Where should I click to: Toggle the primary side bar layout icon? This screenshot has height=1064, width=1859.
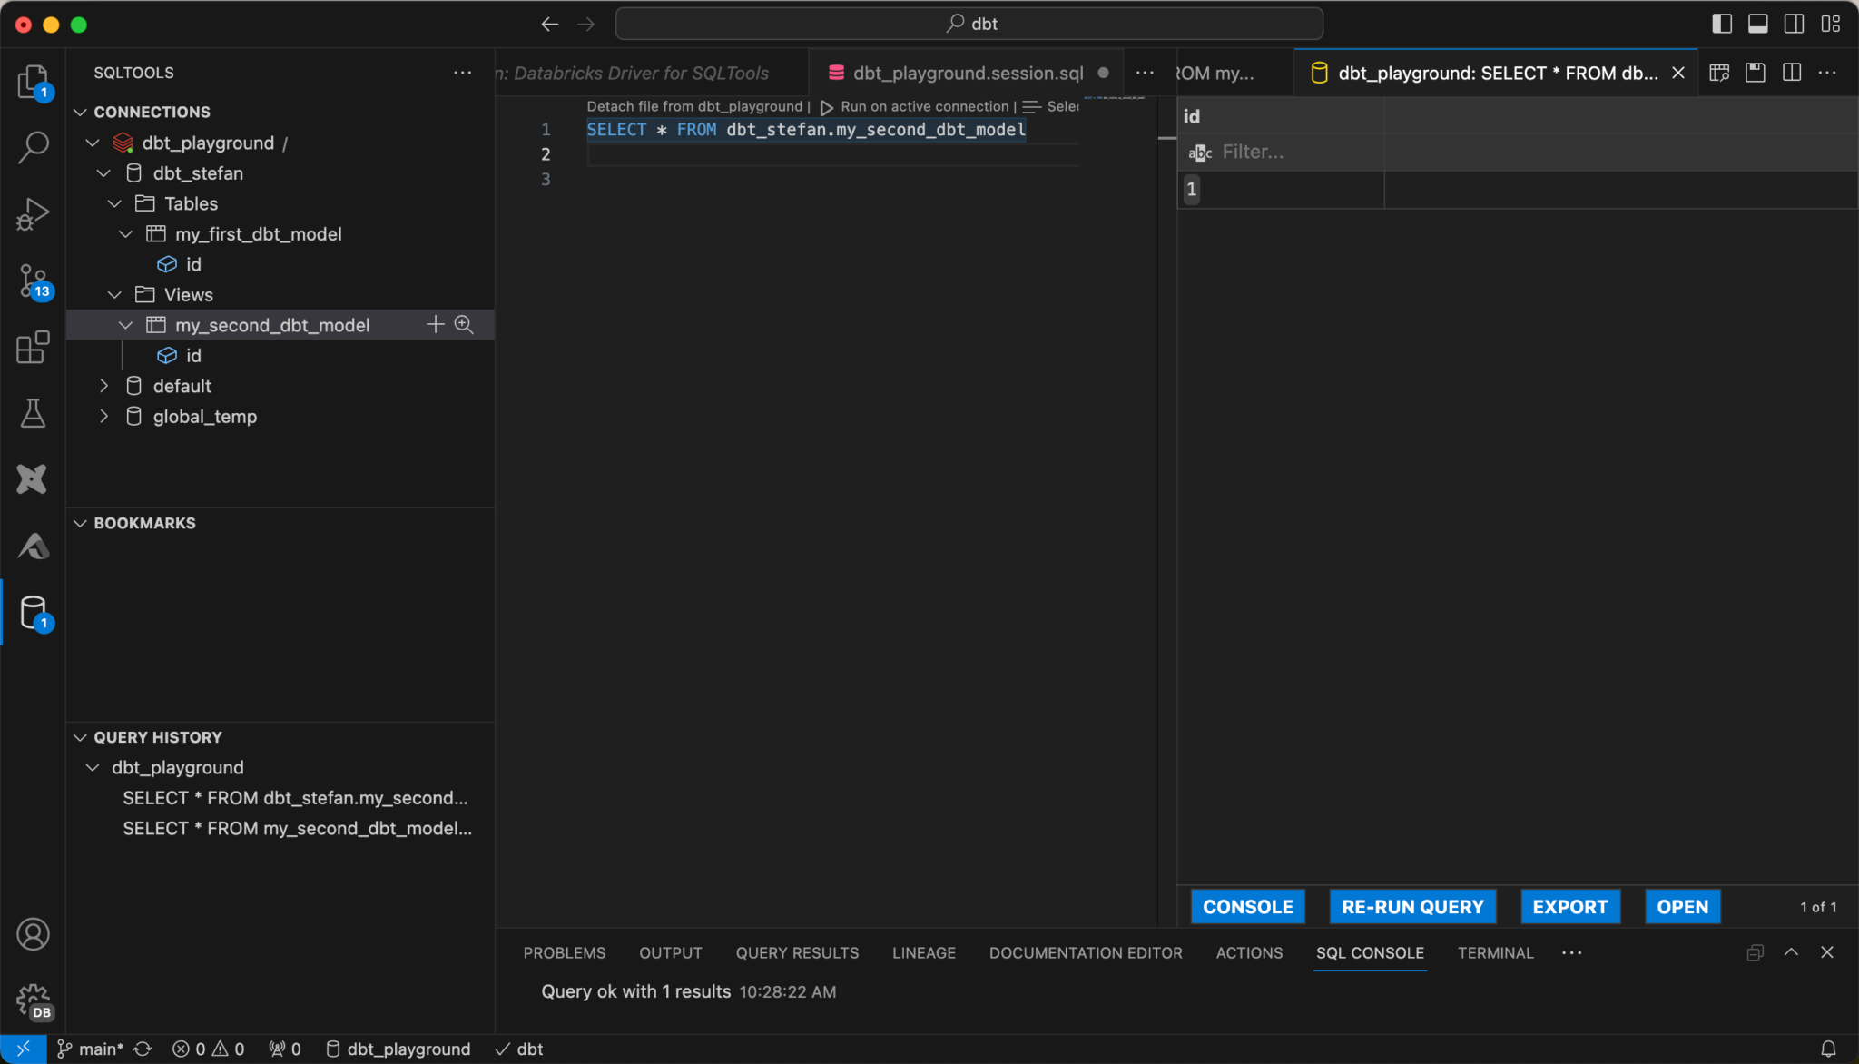(x=1722, y=24)
